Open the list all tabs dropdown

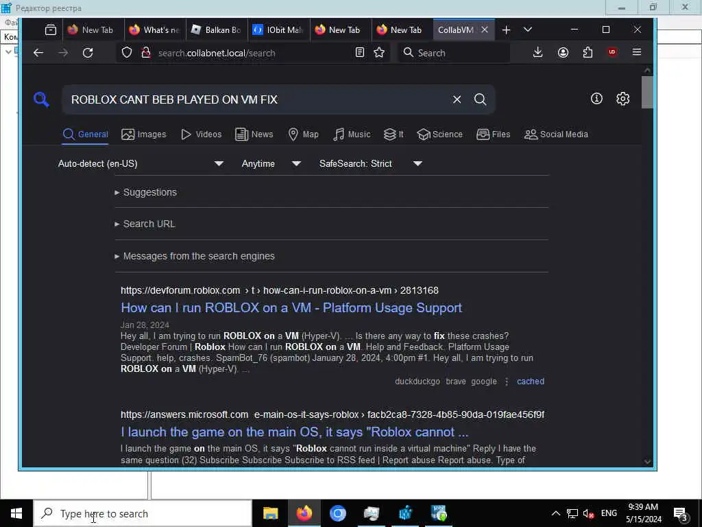(x=528, y=30)
